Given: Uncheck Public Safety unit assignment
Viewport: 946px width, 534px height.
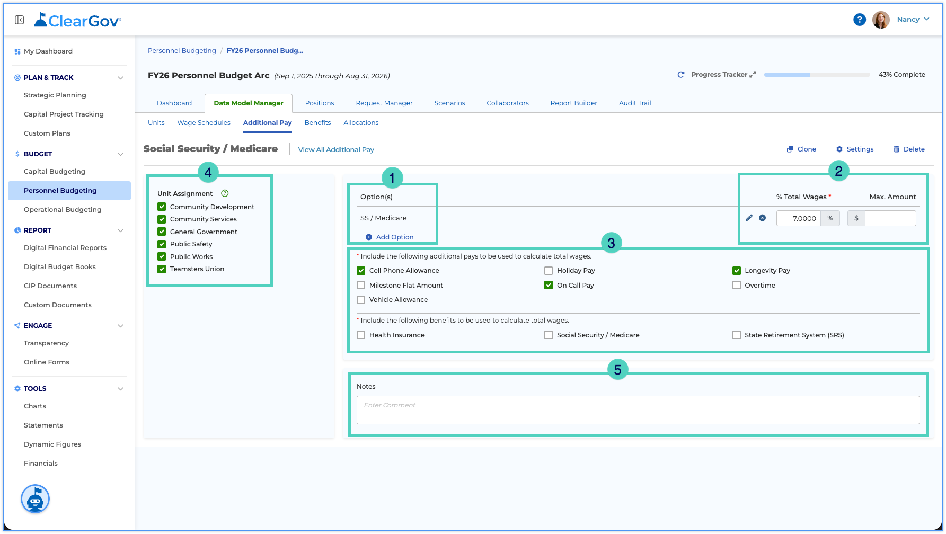Looking at the screenshot, I should point(162,244).
